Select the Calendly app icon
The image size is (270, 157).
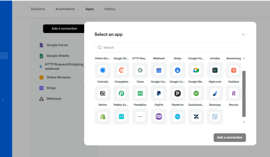point(103,70)
